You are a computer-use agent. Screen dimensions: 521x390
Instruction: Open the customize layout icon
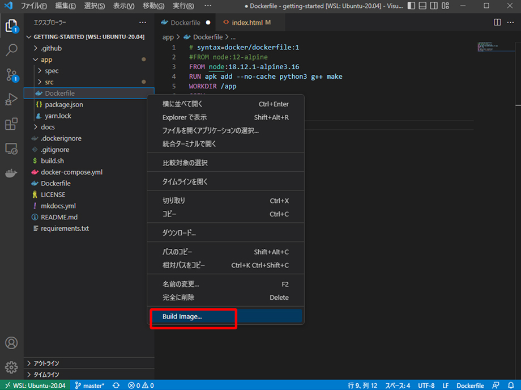tap(445, 6)
